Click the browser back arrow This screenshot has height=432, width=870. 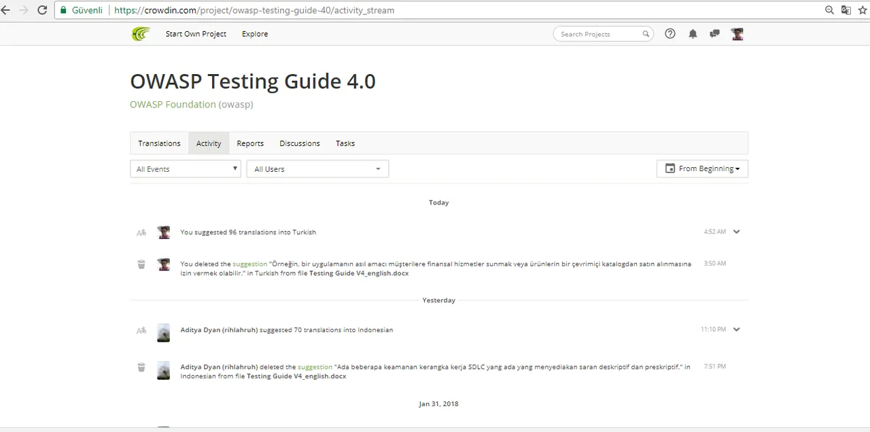[x=6, y=10]
